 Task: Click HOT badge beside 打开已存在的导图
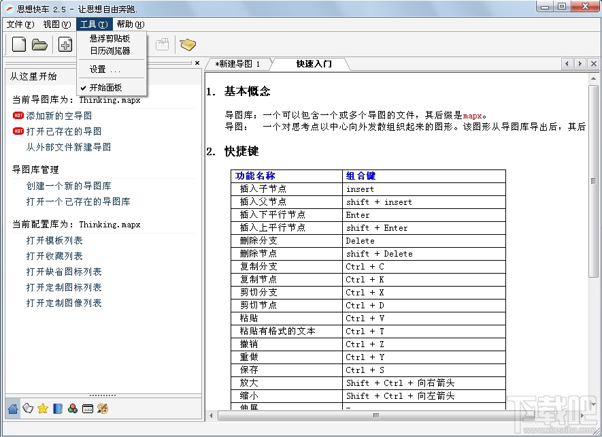pyautogui.click(x=18, y=131)
